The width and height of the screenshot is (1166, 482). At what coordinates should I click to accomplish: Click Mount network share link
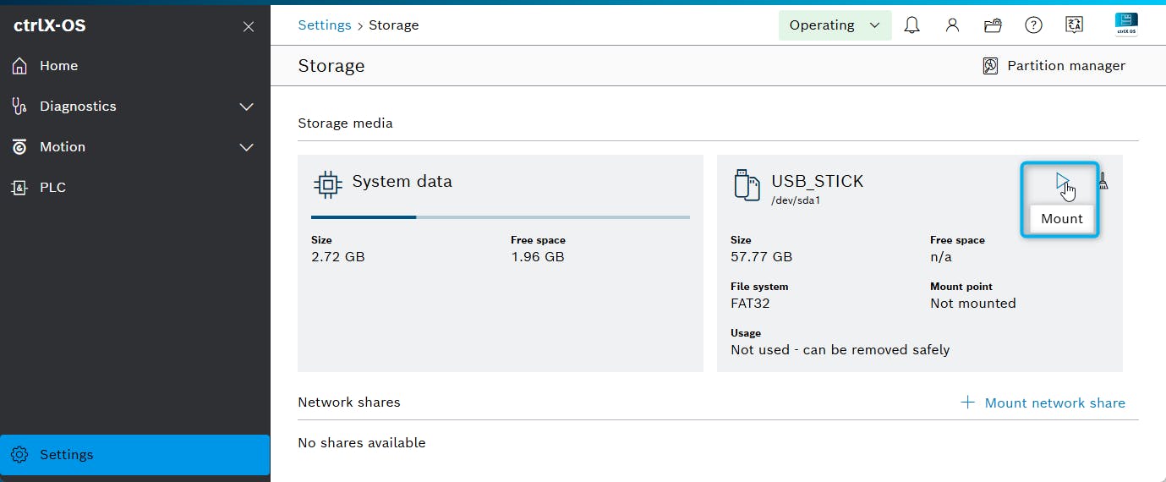1043,403
